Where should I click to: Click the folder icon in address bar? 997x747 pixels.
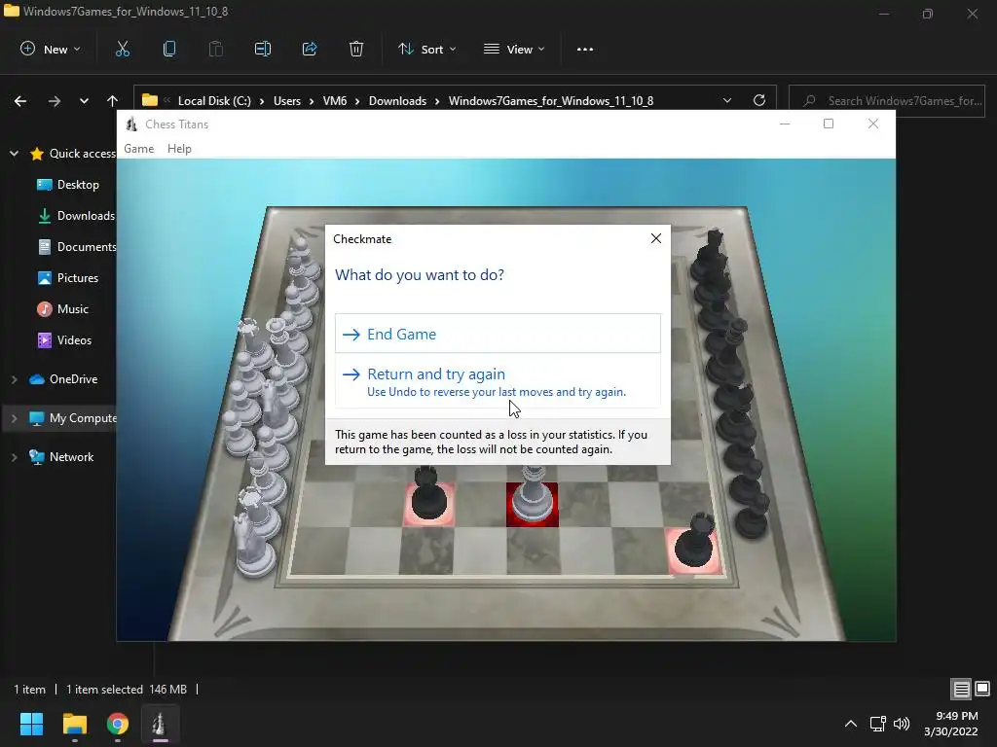(149, 100)
